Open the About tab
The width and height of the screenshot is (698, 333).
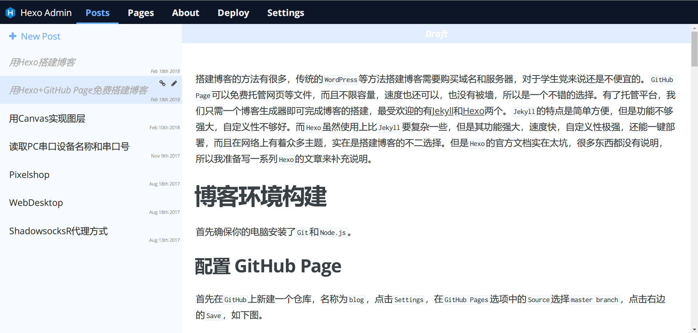point(186,13)
